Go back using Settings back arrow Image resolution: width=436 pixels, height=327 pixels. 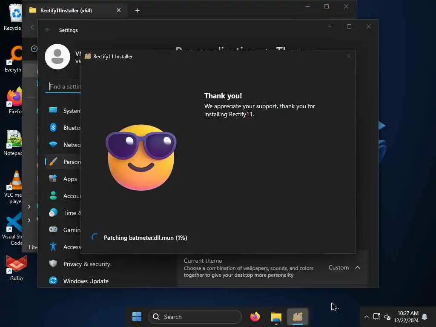pyautogui.click(x=48, y=30)
